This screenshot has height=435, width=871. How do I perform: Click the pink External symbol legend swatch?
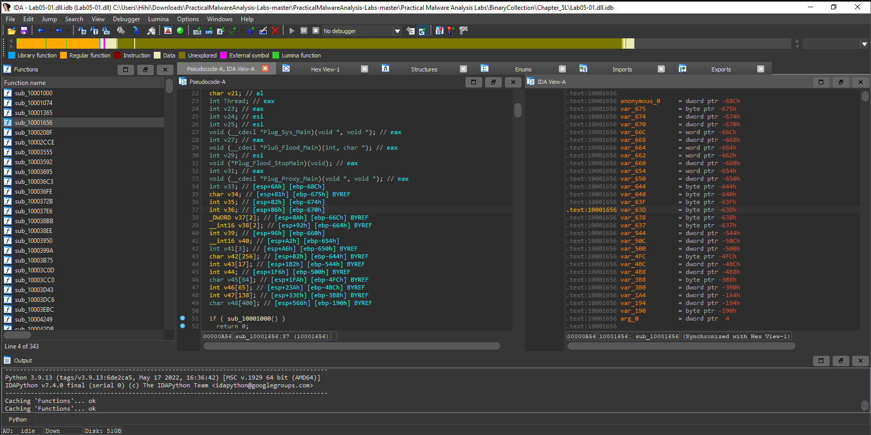coord(224,55)
